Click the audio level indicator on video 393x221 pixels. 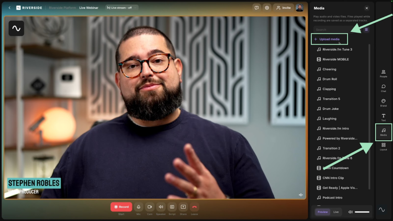pyautogui.click(x=301, y=195)
